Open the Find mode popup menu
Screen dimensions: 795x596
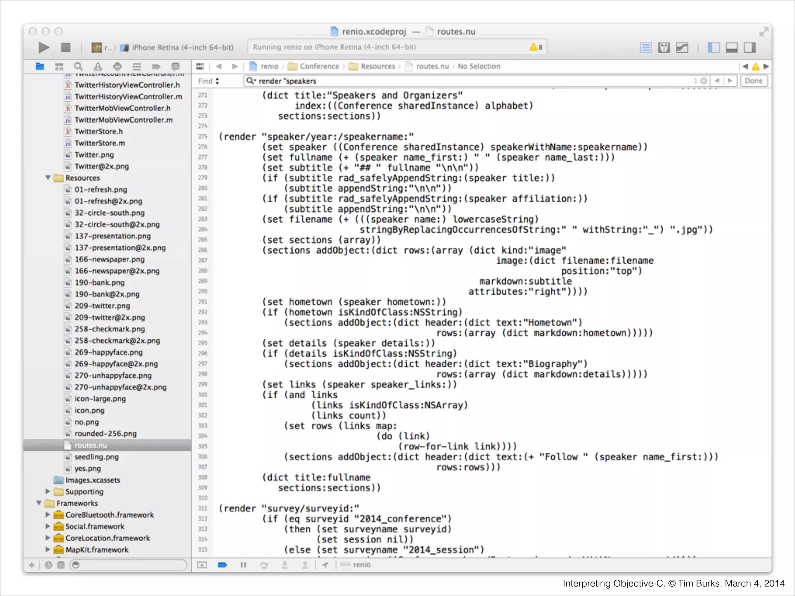(208, 81)
